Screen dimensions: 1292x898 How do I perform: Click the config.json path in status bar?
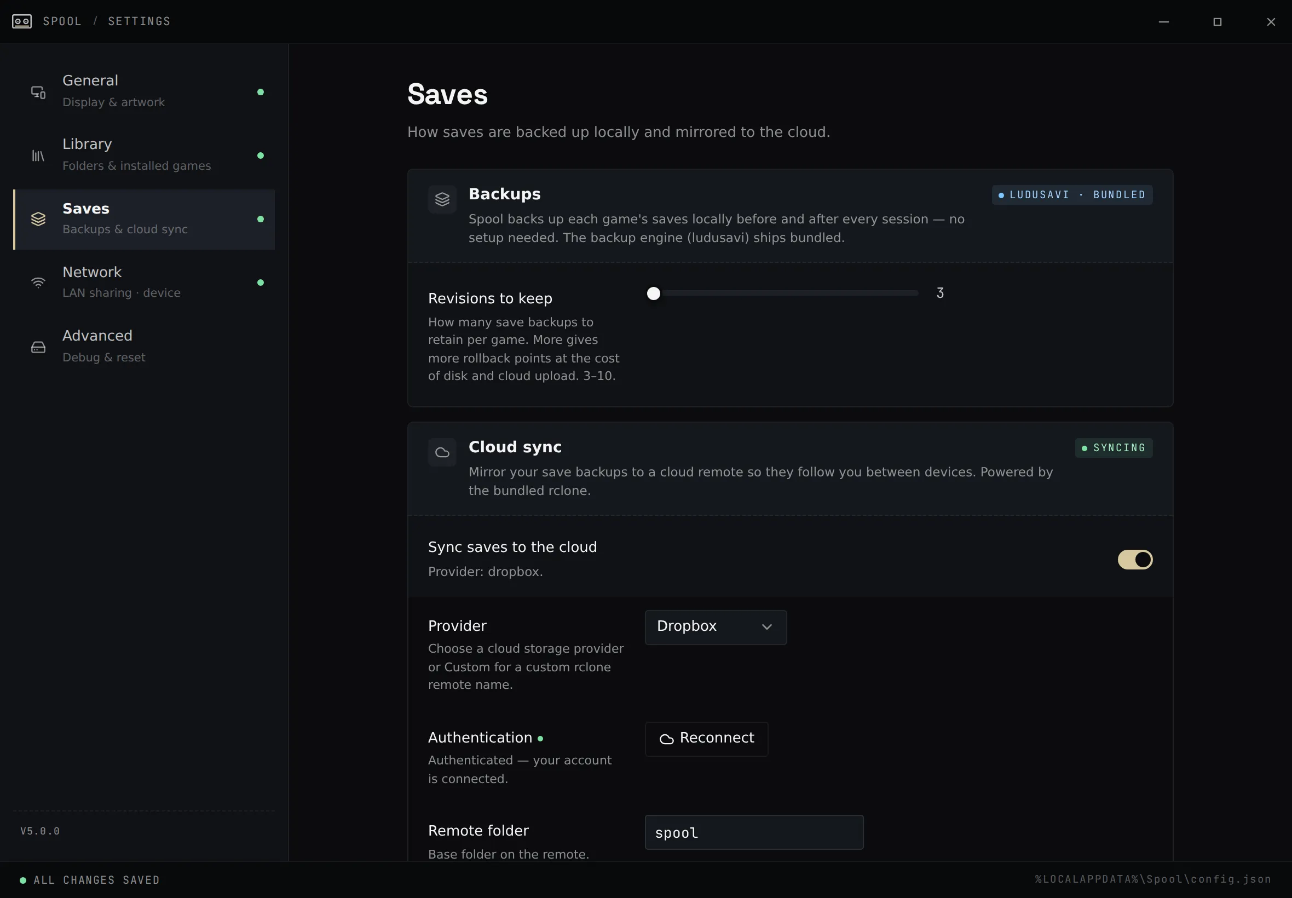point(1153,879)
